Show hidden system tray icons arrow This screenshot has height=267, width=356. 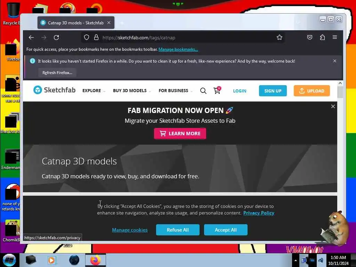point(296,260)
